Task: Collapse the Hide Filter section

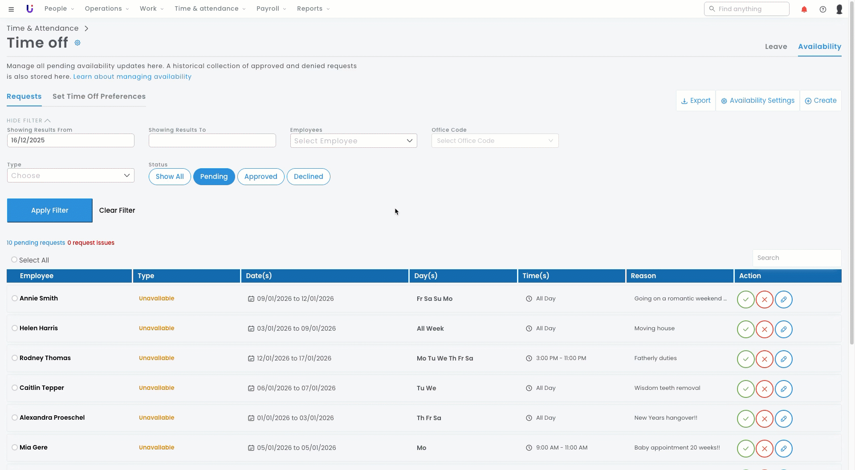Action: [28, 121]
